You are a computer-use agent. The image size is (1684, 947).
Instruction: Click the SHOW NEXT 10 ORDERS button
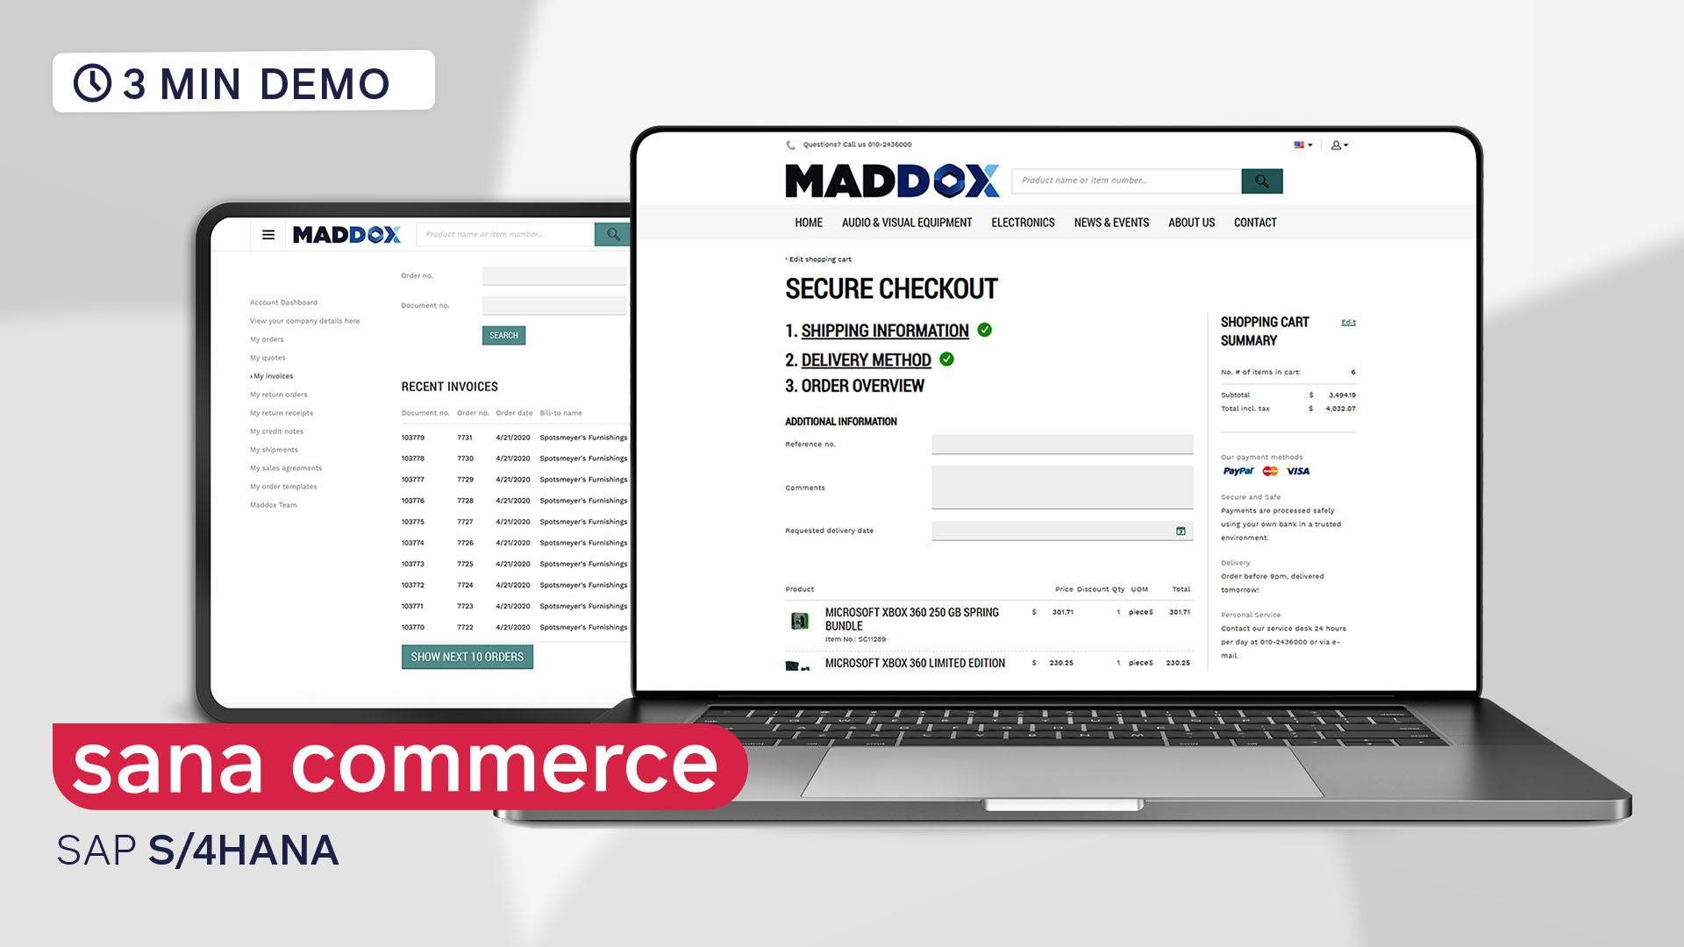(x=466, y=657)
